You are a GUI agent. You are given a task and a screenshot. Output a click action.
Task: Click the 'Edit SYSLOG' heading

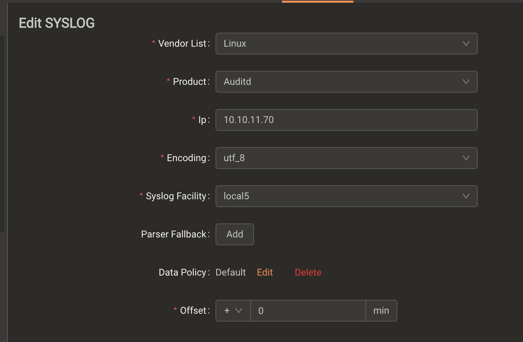click(57, 23)
